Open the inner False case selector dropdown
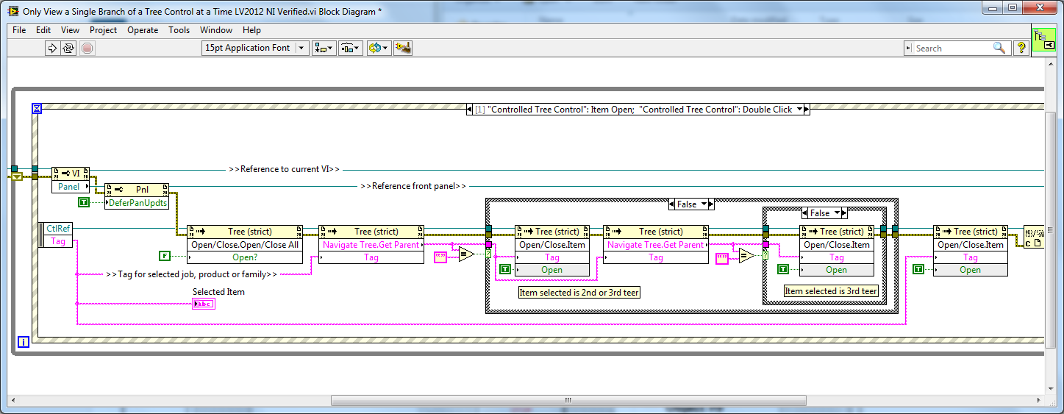The height and width of the screenshot is (414, 1064). point(836,213)
